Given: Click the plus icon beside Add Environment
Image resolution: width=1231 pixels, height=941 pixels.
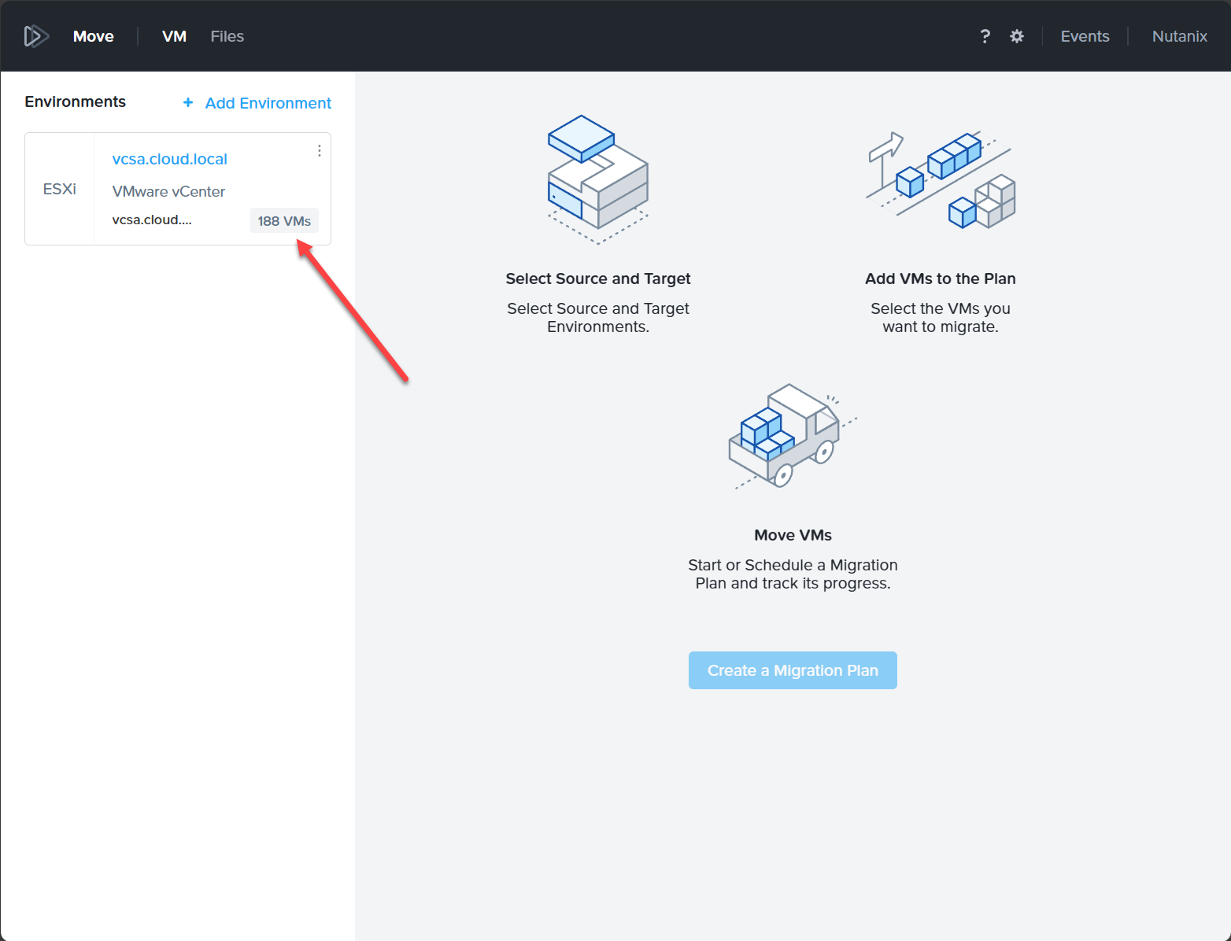Looking at the screenshot, I should coord(188,103).
